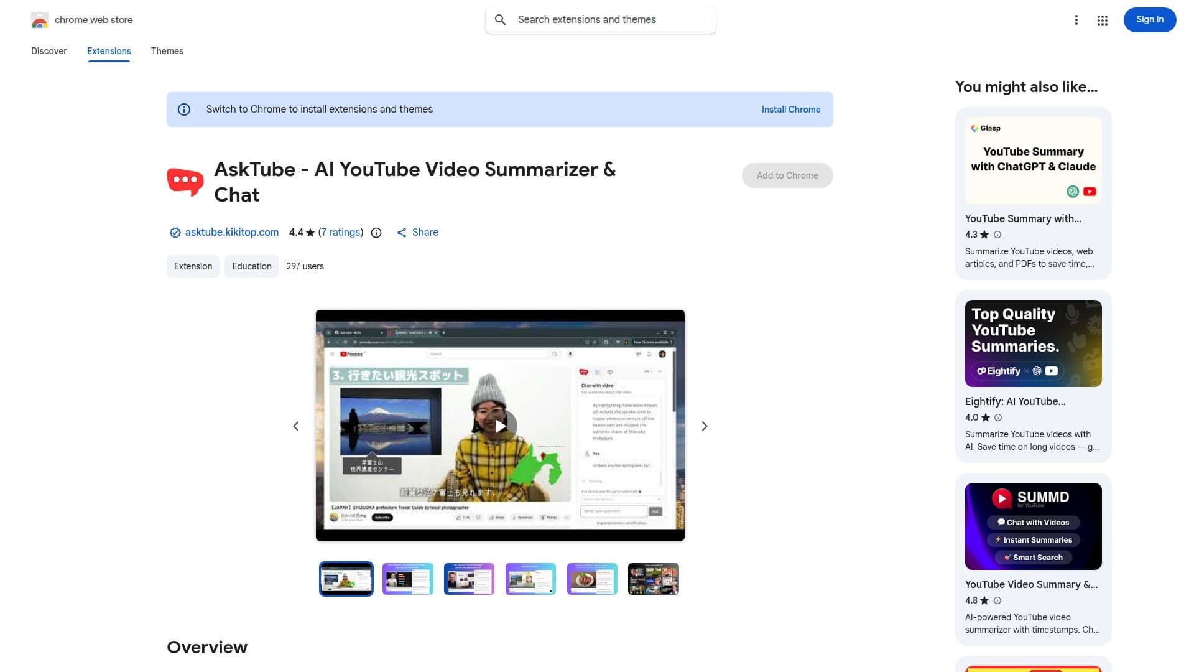Click the share icon
Viewport: 1194px width, 672px height.
click(402, 233)
